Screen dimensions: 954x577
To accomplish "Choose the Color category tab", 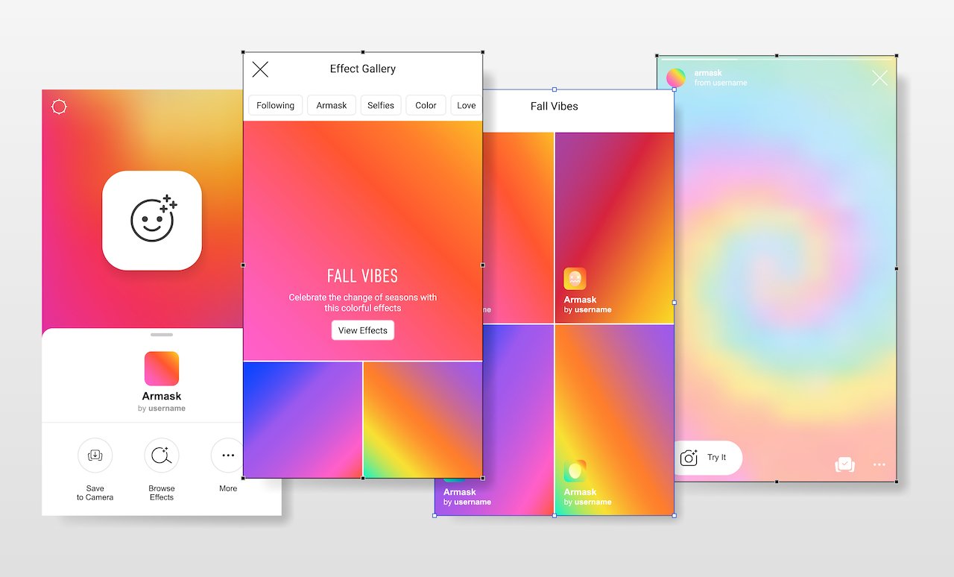I will pyautogui.click(x=426, y=105).
